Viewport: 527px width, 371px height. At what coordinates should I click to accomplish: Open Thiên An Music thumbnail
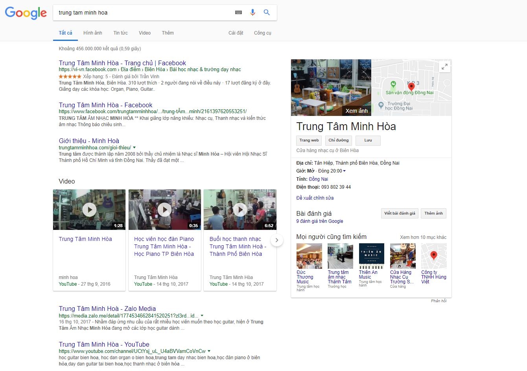(x=371, y=256)
